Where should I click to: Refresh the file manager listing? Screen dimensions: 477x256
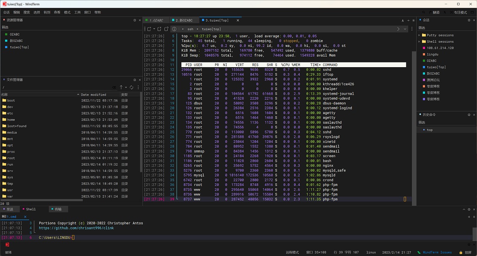click(131, 87)
